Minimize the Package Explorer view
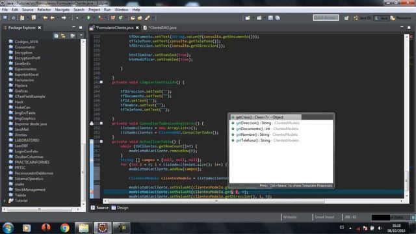This screenshot has width=416, height=234. pos(73,27)
